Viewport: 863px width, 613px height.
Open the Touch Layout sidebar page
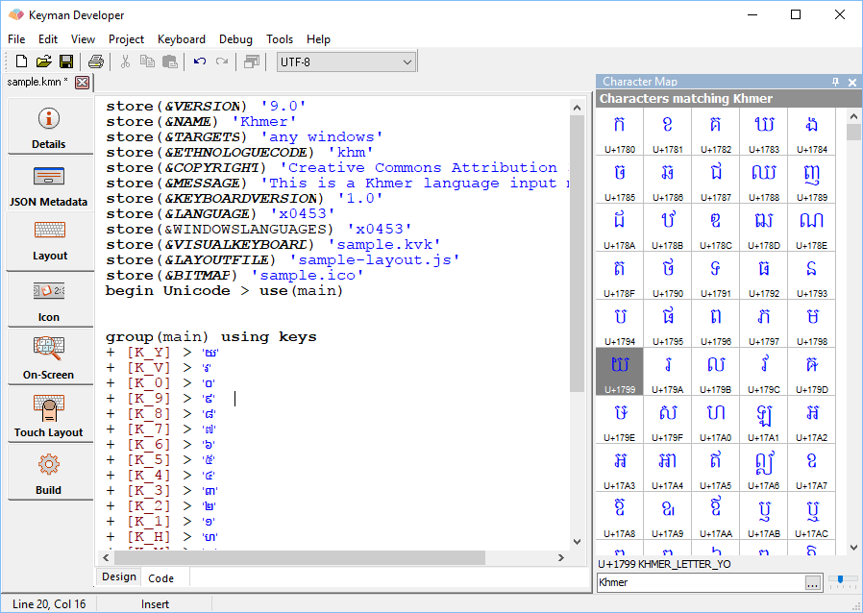(x=49, y=414)
